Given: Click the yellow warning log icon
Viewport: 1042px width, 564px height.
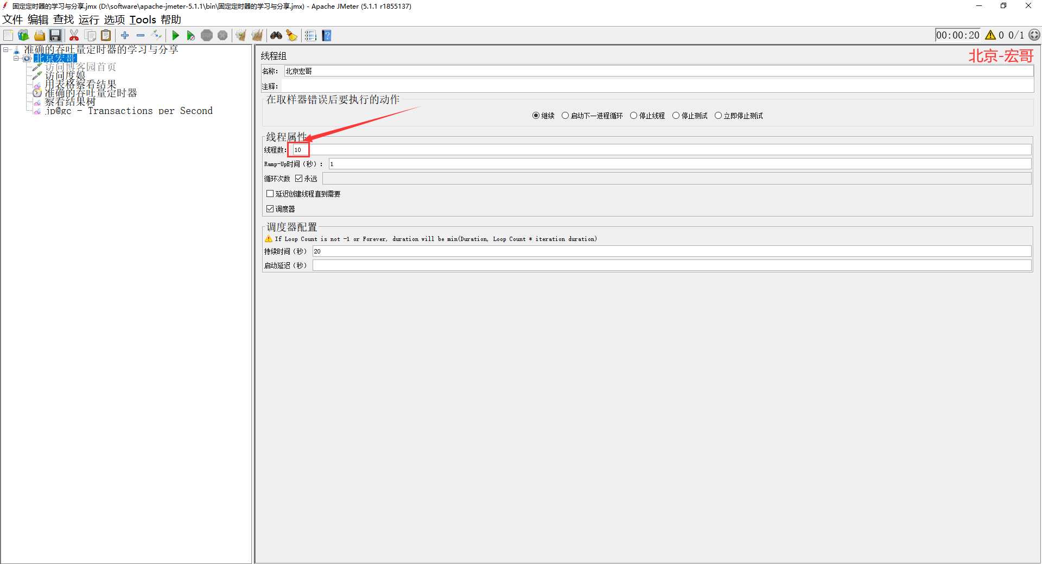Looking at the screenshot, I should [990, 35].
